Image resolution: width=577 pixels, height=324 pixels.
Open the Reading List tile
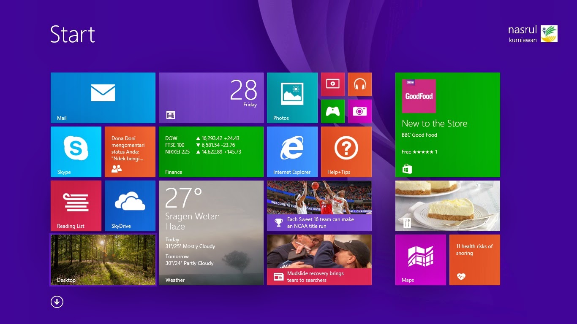point(76,206)
